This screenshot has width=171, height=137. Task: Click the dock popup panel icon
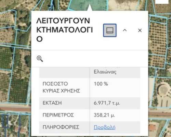[x=110, y=30]
